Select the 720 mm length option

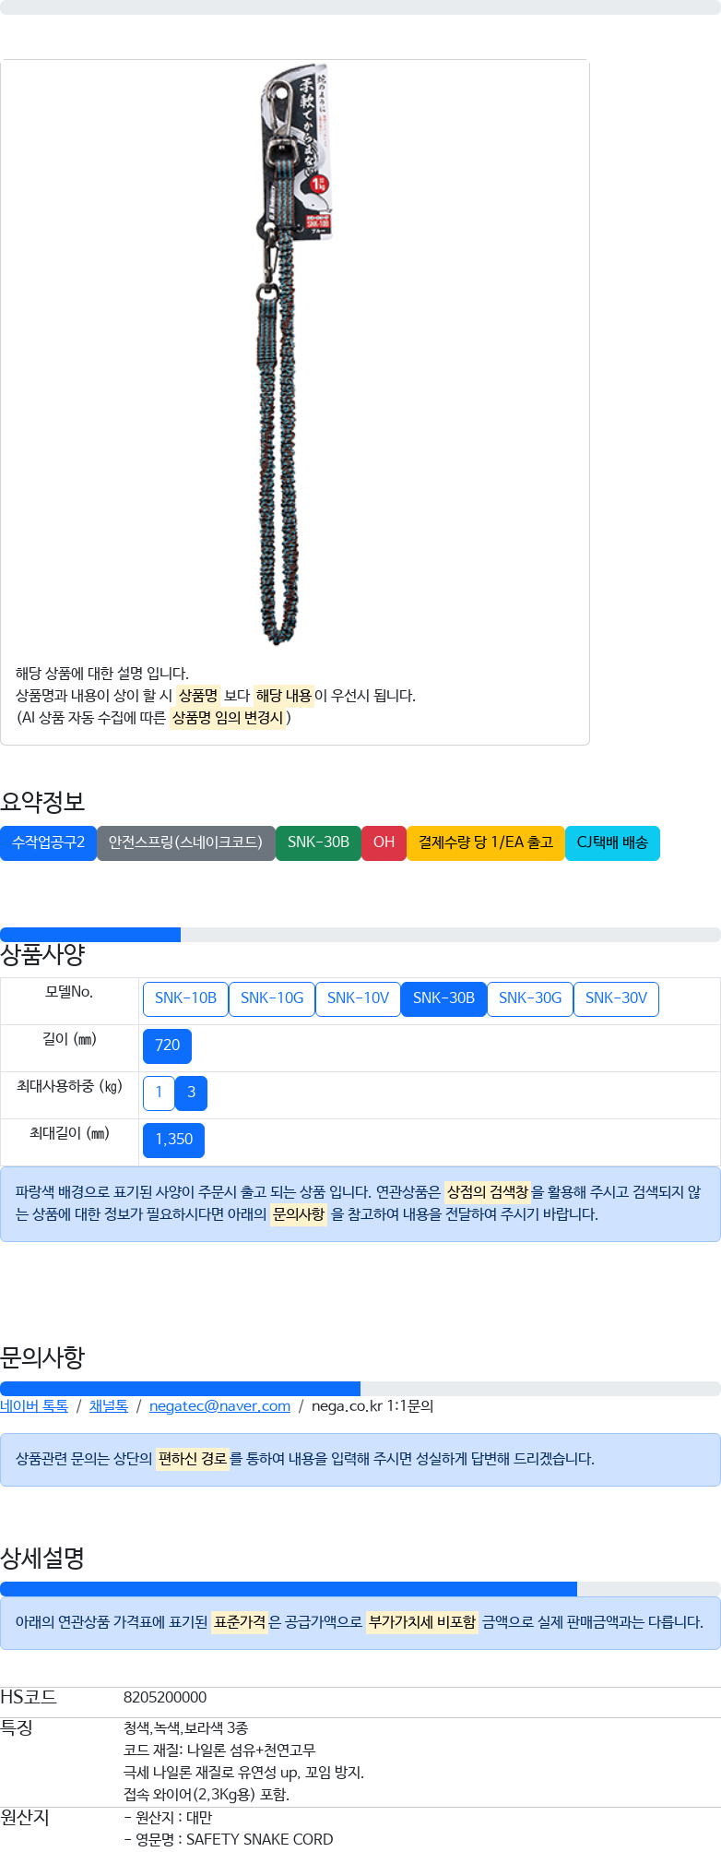click(x=167, y=1045)
